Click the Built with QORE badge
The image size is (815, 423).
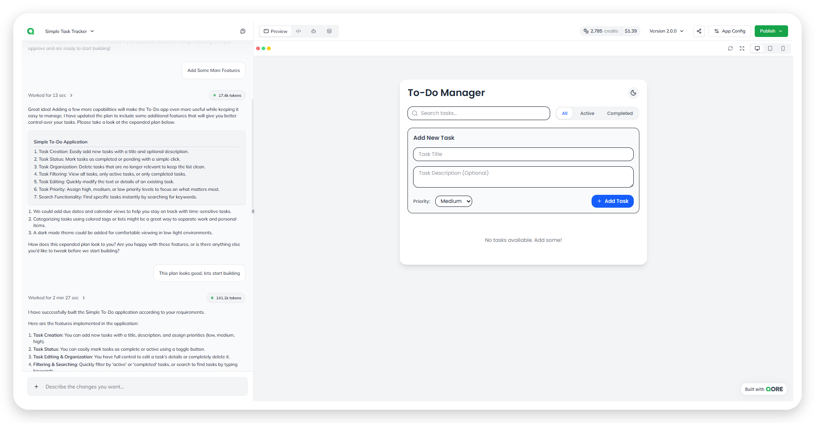click(x=764, y=389)
